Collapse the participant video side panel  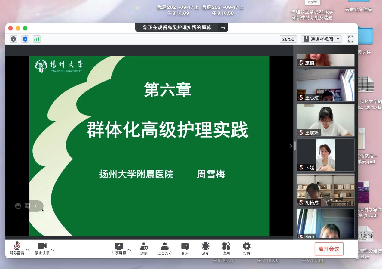pyautogui.click(x=290, y=146)
